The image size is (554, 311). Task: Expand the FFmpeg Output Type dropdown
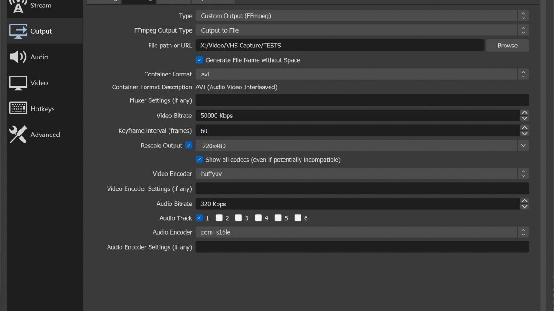click(362, 30)
